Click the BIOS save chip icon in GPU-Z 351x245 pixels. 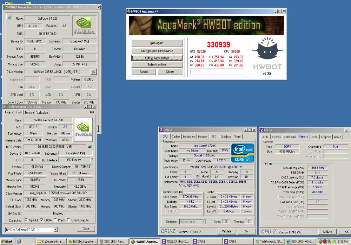90,147
